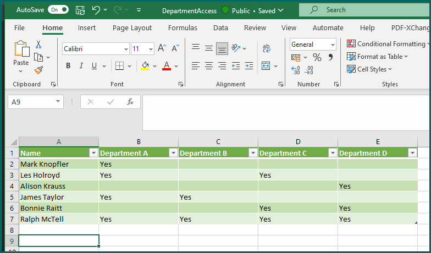Click Merge & Center icon
Image resolution: width=431 pixels, height=253 pixels.
[266, 66]
